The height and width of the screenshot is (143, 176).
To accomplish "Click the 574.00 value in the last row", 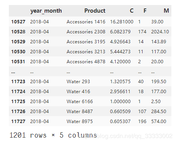I will (x=158, y=122).
